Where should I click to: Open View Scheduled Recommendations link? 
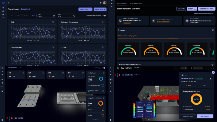pyautogui.click(x=205, y=13)
